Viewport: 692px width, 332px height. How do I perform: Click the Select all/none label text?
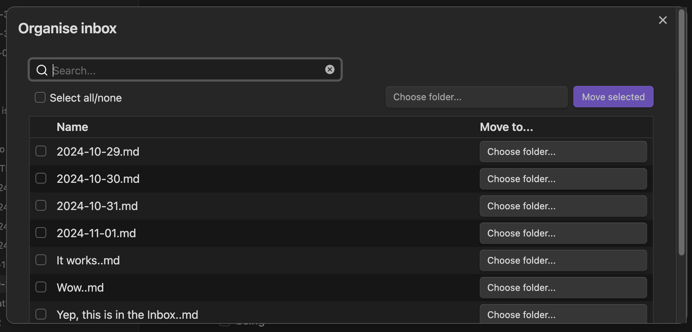click(x=86, y=98)
